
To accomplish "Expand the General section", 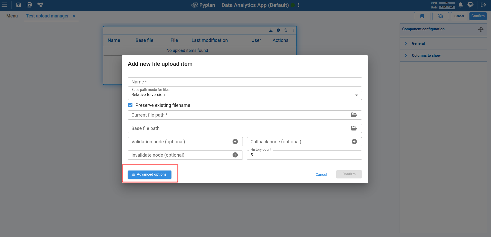I will 418,44.
